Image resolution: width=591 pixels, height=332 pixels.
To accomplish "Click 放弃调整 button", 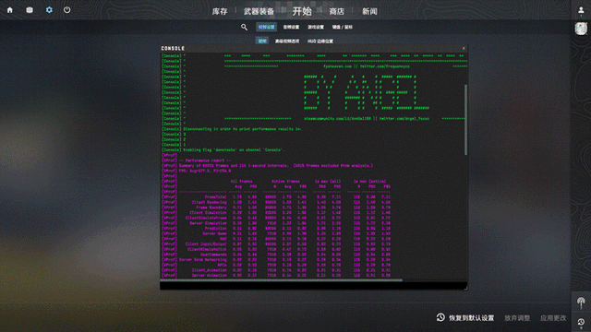I will point(517,318).
